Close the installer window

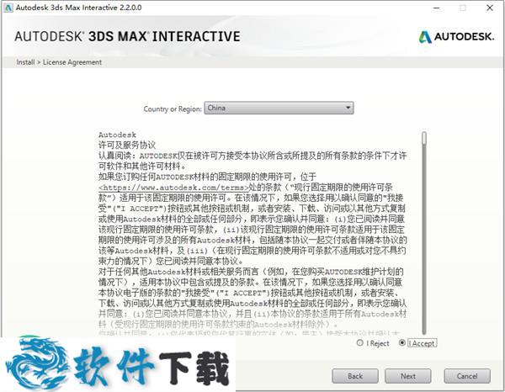pos(490,8)
